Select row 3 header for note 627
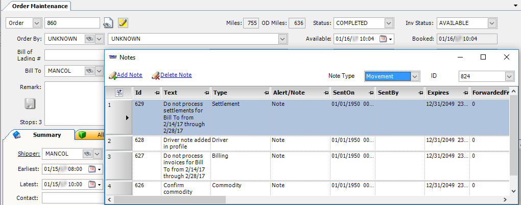Screen dimensions: 521x205 (119, 165)
